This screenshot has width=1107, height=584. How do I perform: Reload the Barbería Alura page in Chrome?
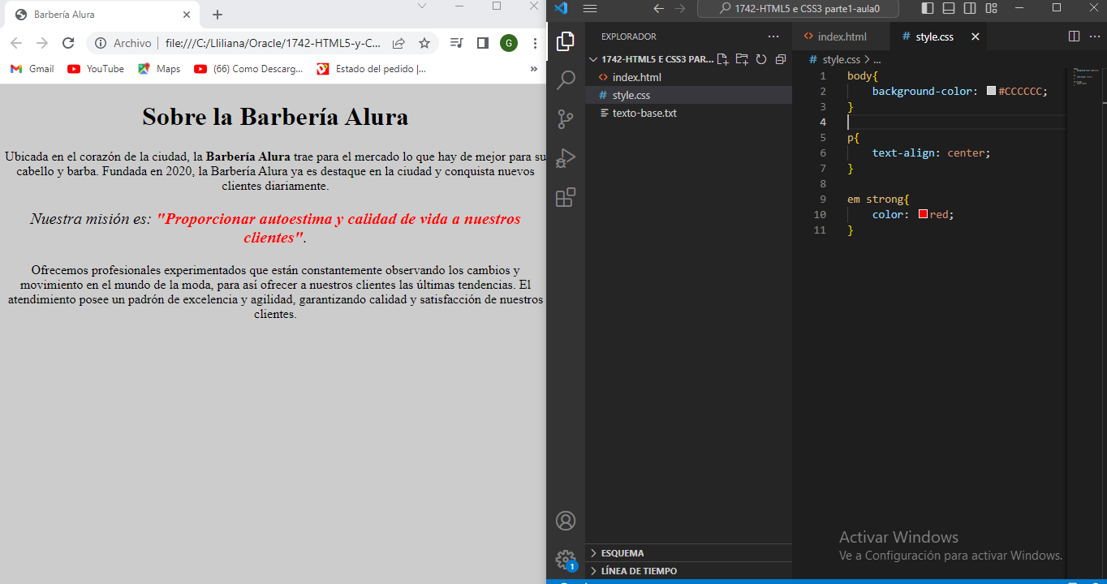[68, 43]
